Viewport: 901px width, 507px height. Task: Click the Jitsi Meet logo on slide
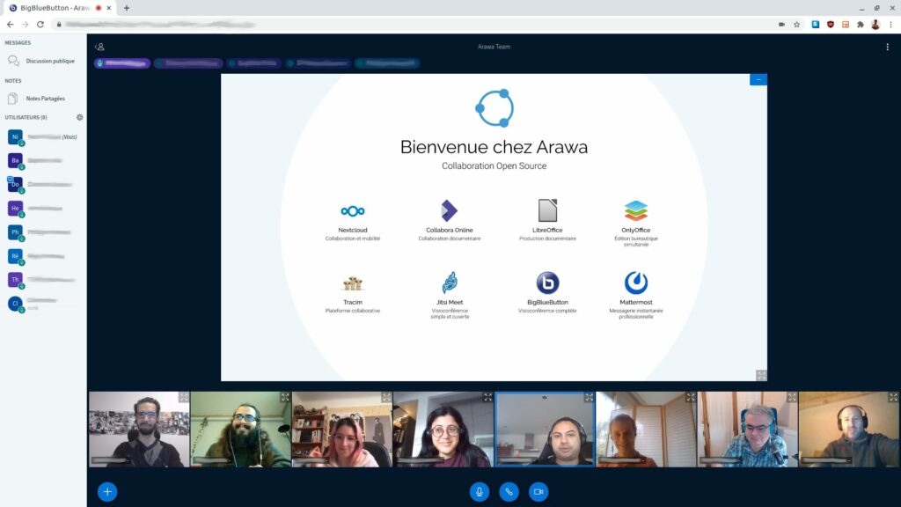coord(450,283)
